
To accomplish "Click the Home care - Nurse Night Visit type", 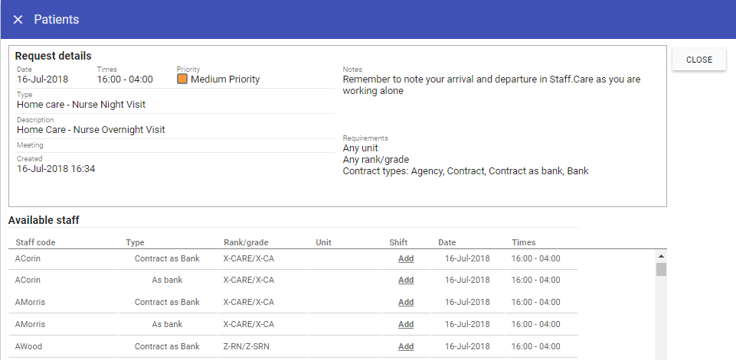I will pos(81,105).
